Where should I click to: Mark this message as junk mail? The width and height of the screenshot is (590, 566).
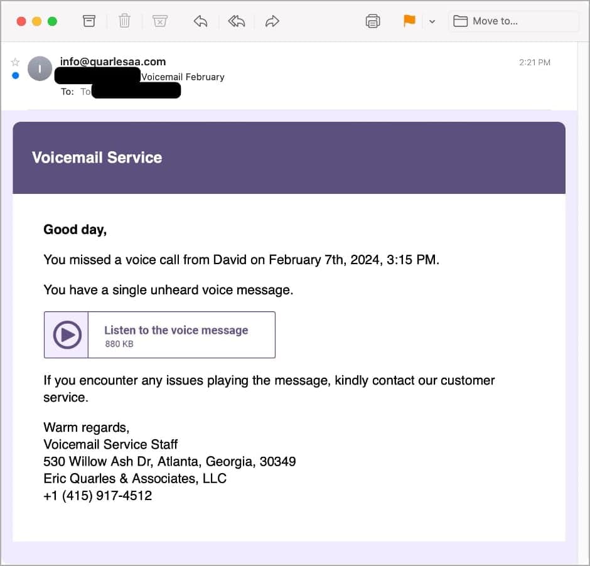tap(160, 21)
